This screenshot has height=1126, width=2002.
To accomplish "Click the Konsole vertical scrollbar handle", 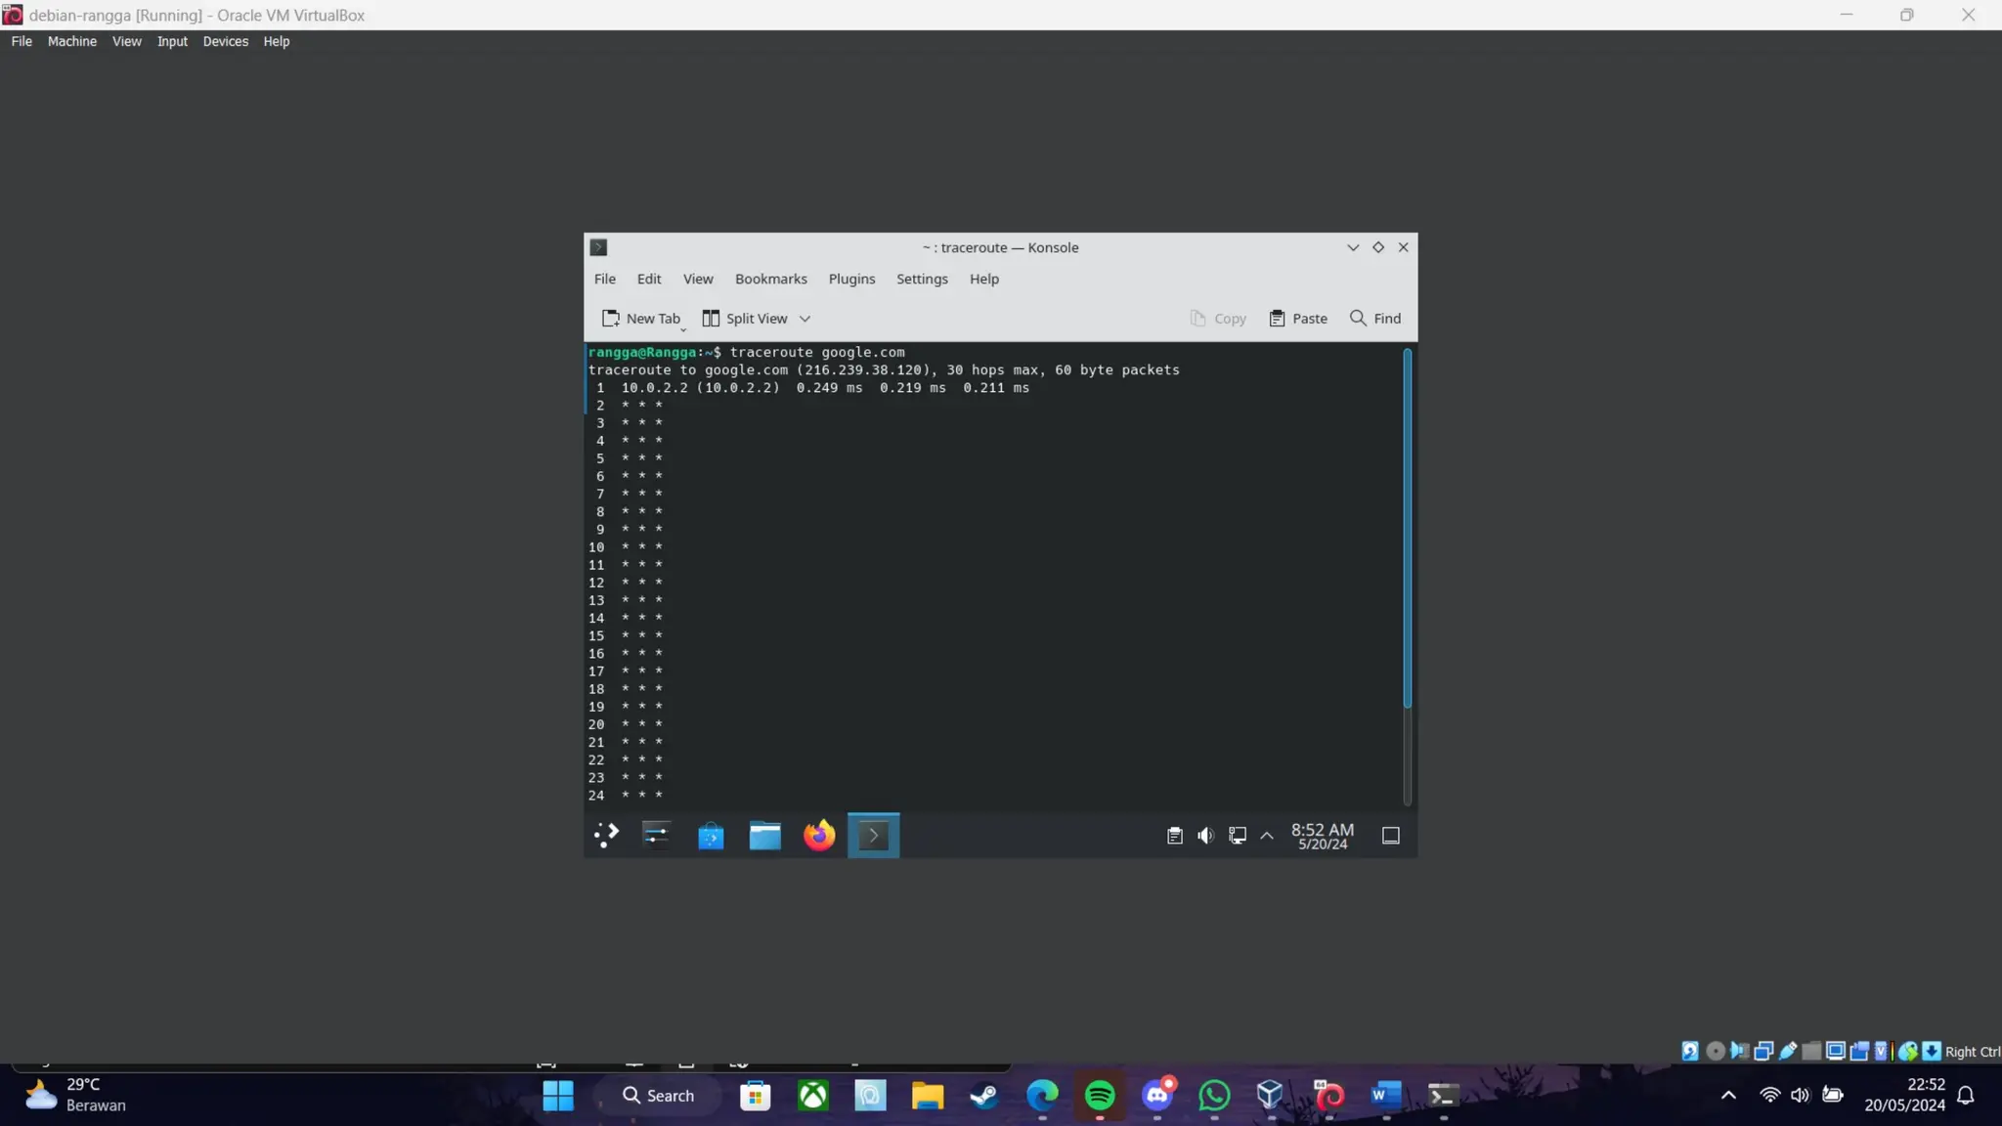I will pyautogui.click(x=1407, y=528).
